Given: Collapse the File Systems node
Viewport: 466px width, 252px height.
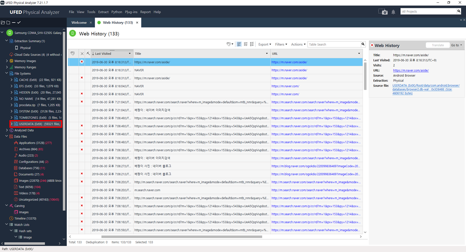Looking at the screenshot, I should pyautogui.click(x=6, y=73).
